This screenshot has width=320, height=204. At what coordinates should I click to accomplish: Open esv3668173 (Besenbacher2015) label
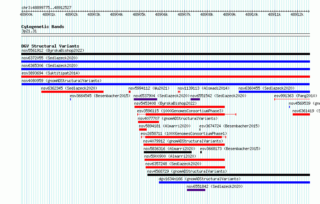click(230, 149)
